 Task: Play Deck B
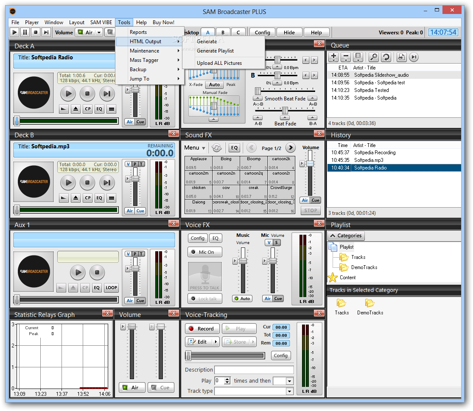tap(68, 183)
